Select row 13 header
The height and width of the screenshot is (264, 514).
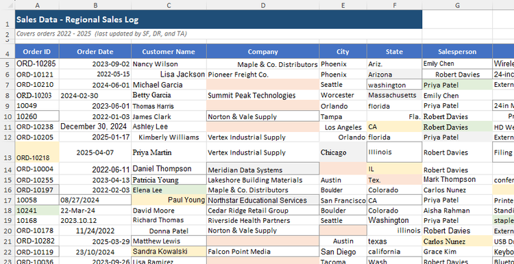click(x=8, y=153)
